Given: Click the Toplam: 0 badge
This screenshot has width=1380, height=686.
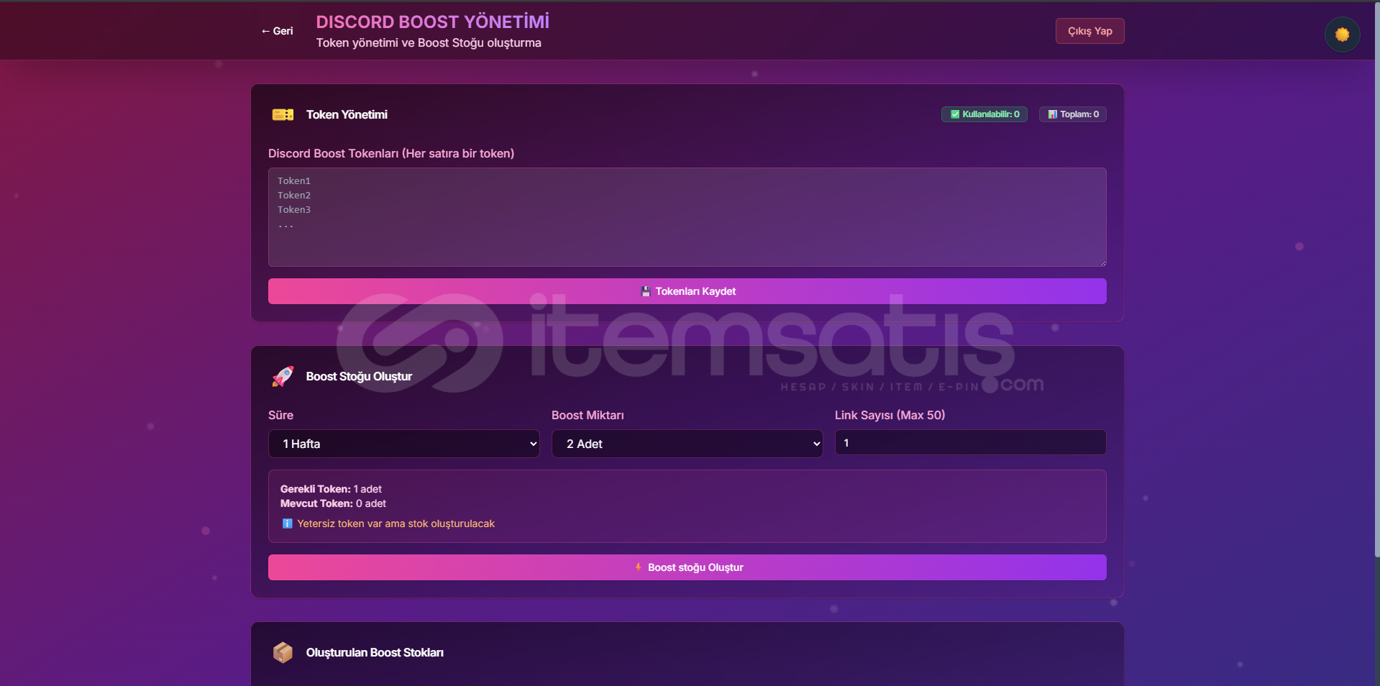Looking at the screenshot, I should (x=1073, y=114).
